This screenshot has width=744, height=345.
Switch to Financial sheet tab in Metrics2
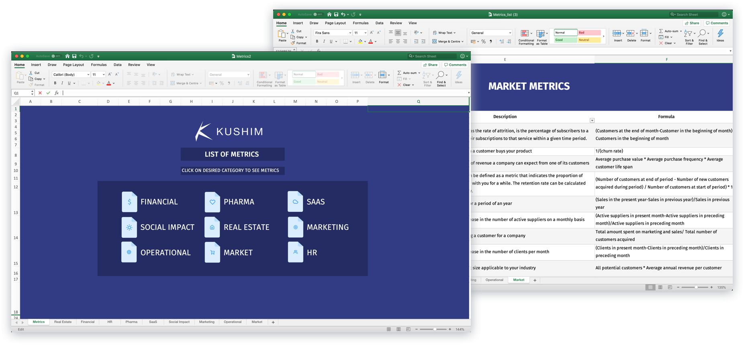click(x=88, y=322)
